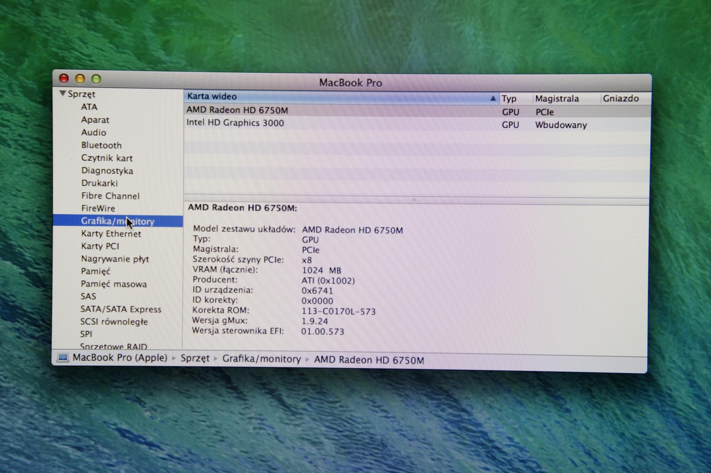Collapse the Sprzęt disclosure triangle

(x=63, y=93)
